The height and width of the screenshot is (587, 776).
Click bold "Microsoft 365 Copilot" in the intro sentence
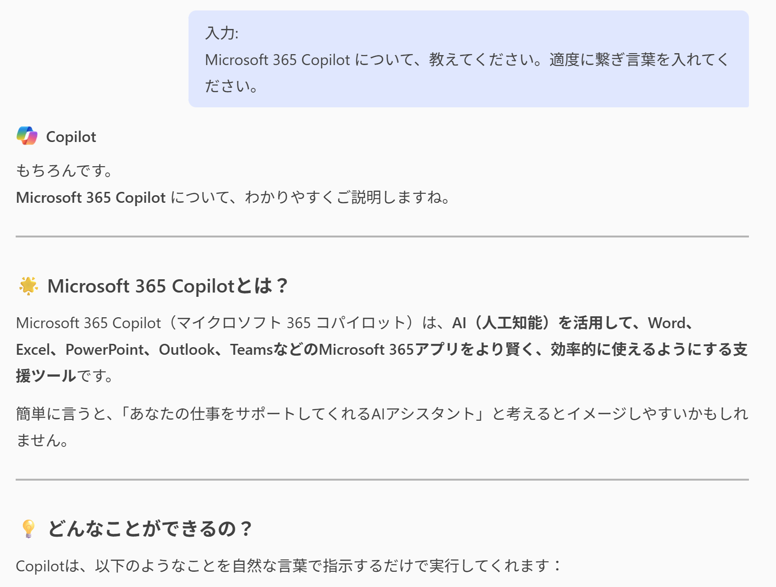[x=91, y=198]
